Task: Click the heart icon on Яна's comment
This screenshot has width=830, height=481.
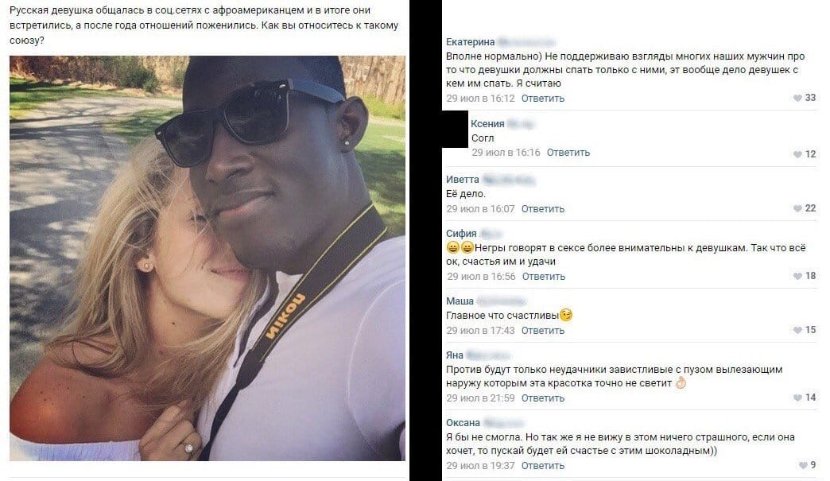Action: (797, 398)
